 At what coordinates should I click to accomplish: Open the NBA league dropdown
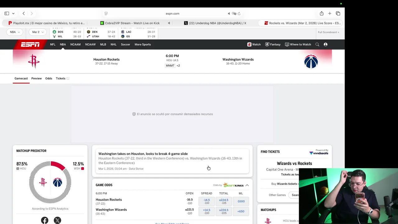pyautogui.click(x=15, y=32)
